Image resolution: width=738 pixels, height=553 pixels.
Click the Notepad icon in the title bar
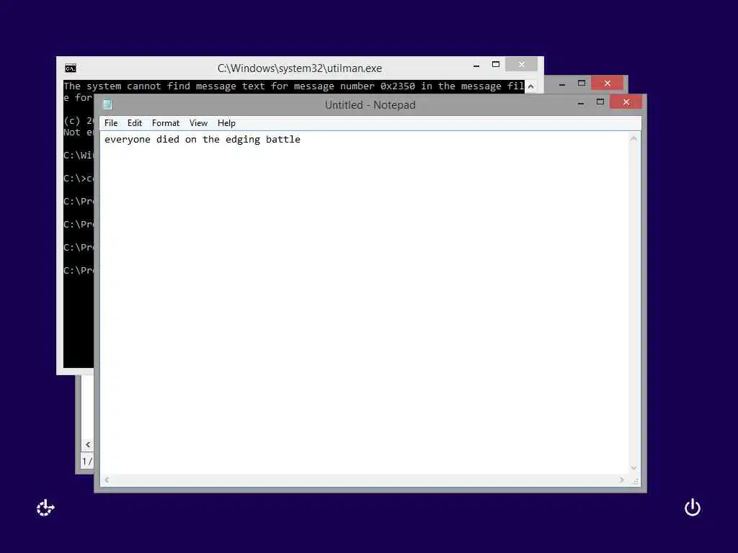click(107, 104)
